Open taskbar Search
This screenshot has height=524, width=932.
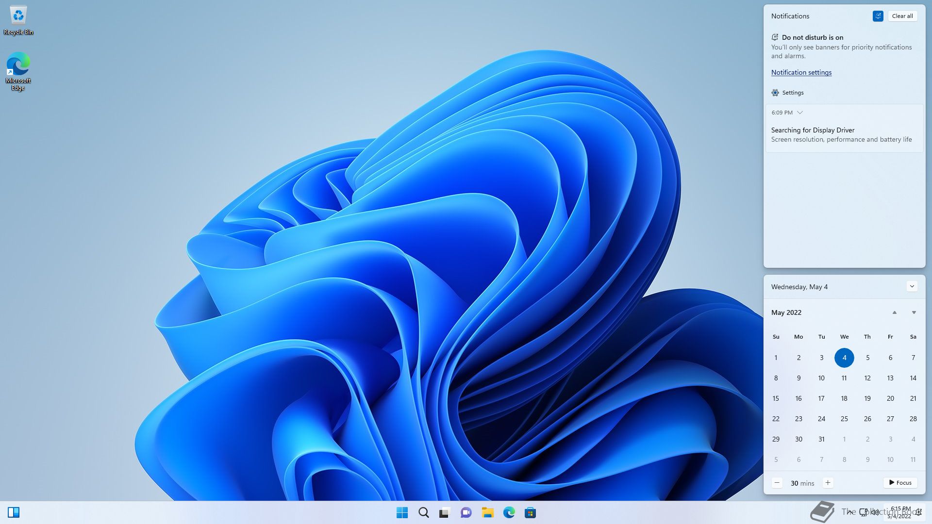coord(423,512)
